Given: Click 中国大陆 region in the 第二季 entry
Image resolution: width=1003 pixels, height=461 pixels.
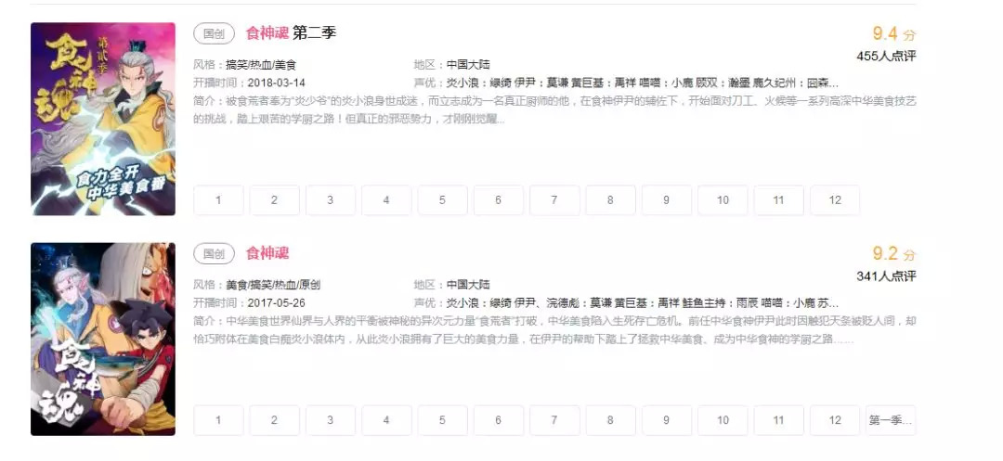Looking at the screenshot, I should click(468, 65).
